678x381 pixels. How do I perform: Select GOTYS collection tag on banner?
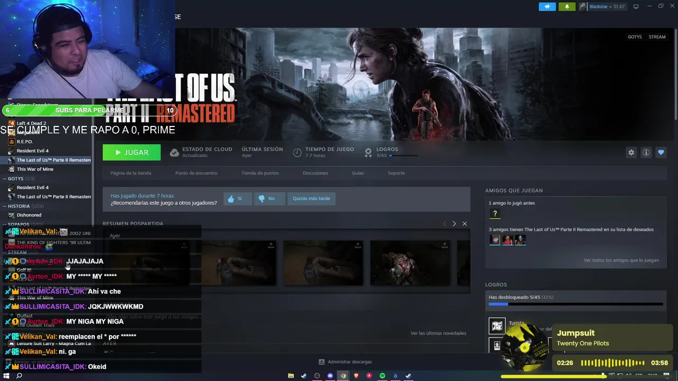pyautogui.click(x=635, y=37)
